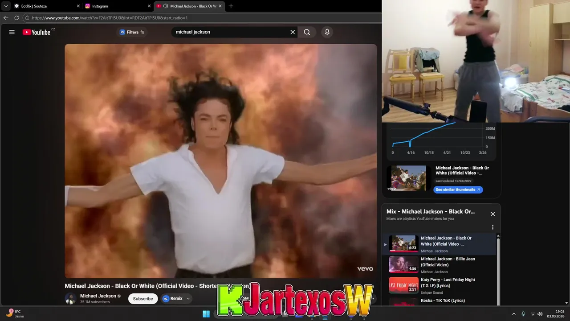Image resolution: width=570 pixels, height=321 pixels.
Task: Open the Mix - Michael Jackson playlist title
Action: coord(430,211)
